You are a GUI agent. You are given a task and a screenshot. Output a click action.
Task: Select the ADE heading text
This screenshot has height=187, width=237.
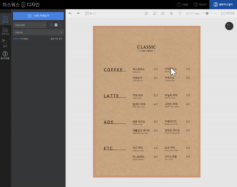coord(109,122)
